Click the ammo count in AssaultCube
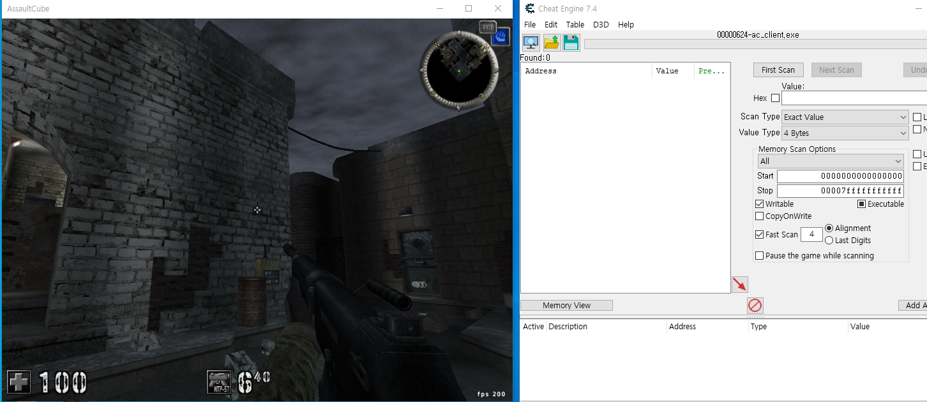The width and height of the screenshot is (927, 402). tap(254, 382)
